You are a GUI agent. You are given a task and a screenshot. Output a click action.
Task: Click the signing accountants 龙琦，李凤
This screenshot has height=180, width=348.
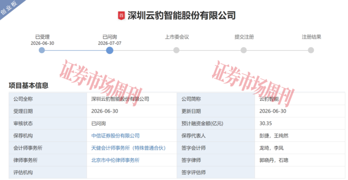(x=271, y=148)
